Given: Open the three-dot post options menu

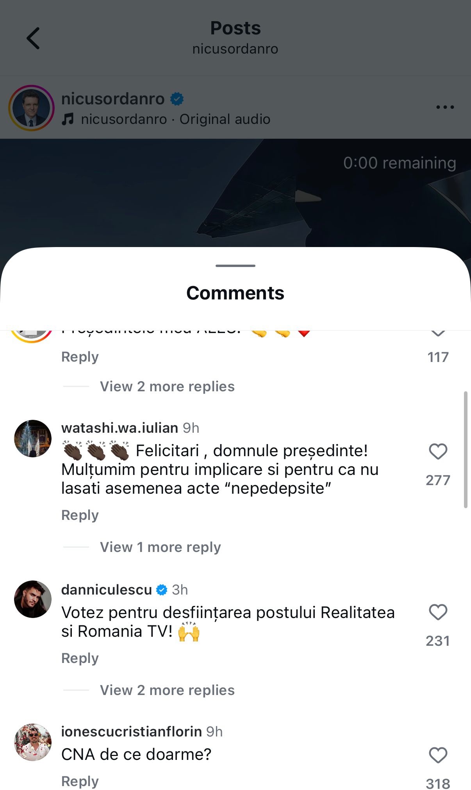Looking at the screenshot, I should pyautogui.click(x=445, y=107).
